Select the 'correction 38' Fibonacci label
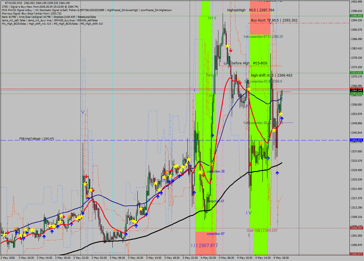364x261 pixels. (x=216, y=171)
